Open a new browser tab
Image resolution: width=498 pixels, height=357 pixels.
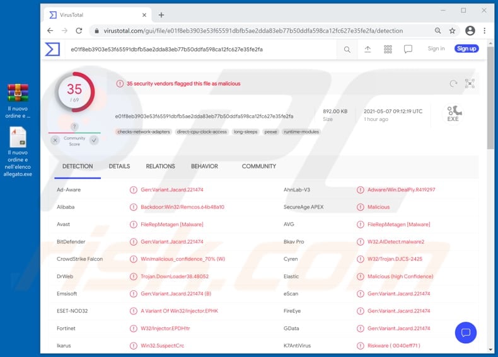tap(161, 15)
